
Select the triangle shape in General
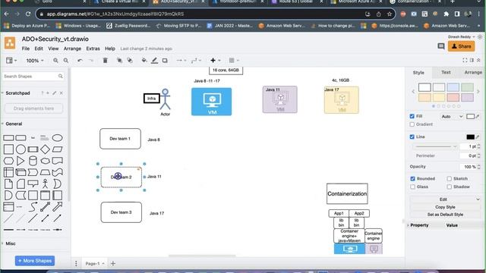tap(21, 161)
